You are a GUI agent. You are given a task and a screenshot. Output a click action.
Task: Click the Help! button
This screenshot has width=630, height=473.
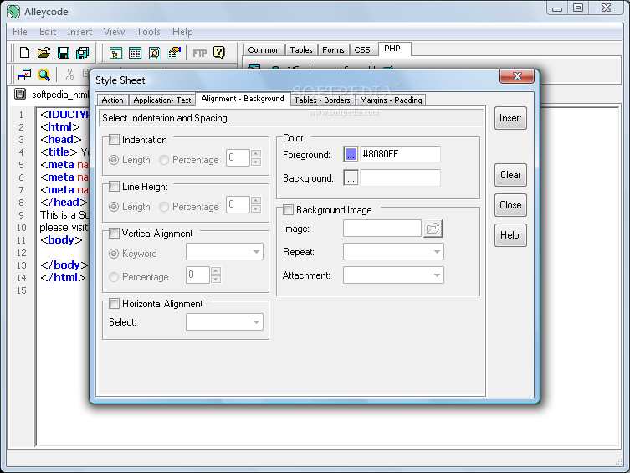coord(510,235)
